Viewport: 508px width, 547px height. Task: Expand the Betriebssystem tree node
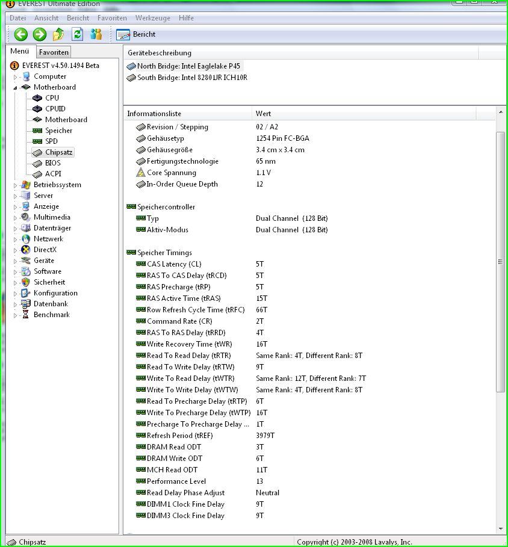click(x=15, y=185)
